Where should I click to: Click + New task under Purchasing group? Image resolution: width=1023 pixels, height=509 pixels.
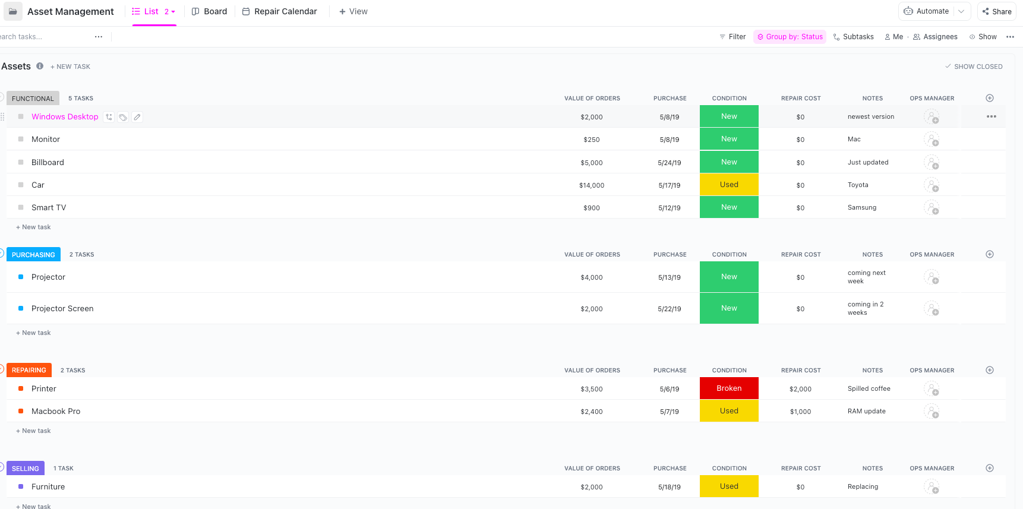[33, 333]
